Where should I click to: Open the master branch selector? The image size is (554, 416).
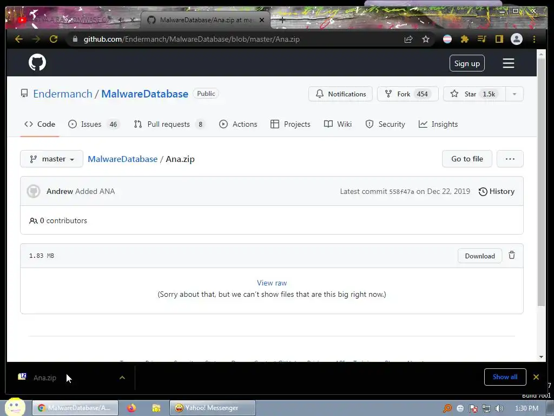(x=51, y=159)
